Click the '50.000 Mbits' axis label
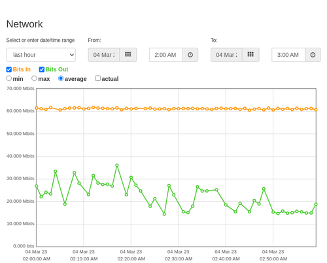This screenshot has height=263, width=327. coord(20,134)
